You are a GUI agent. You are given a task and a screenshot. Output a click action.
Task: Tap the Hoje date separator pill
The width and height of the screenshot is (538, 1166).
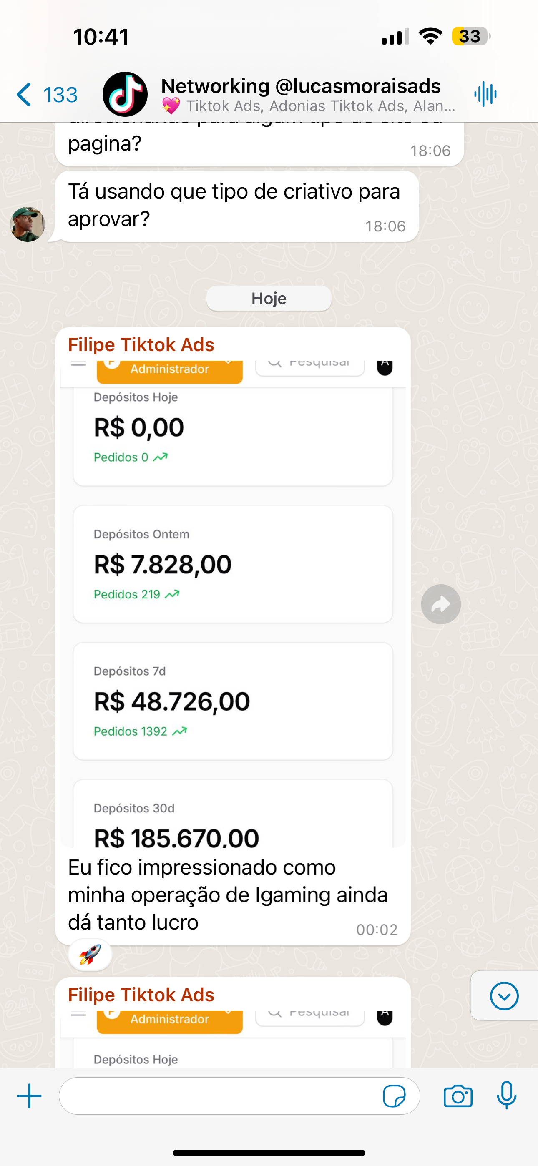point(269,298)
